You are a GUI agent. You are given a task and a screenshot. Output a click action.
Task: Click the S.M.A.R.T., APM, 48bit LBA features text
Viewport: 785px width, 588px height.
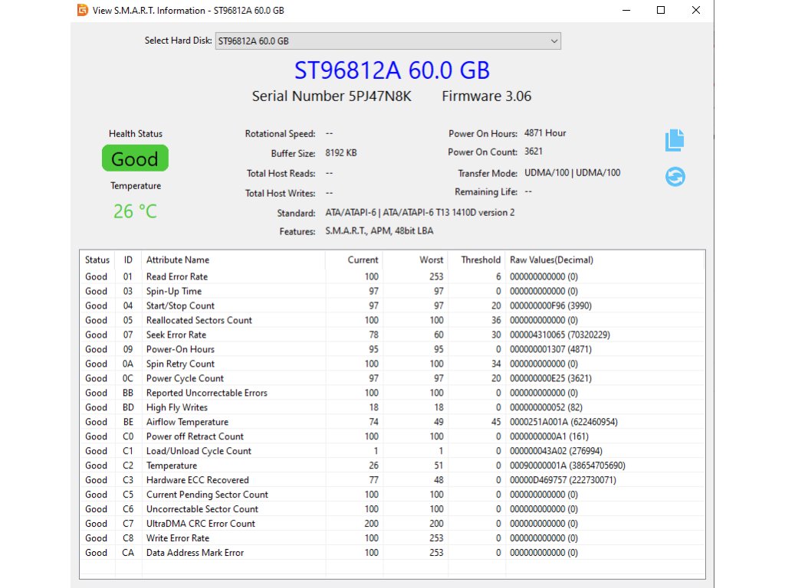point(379,230)
